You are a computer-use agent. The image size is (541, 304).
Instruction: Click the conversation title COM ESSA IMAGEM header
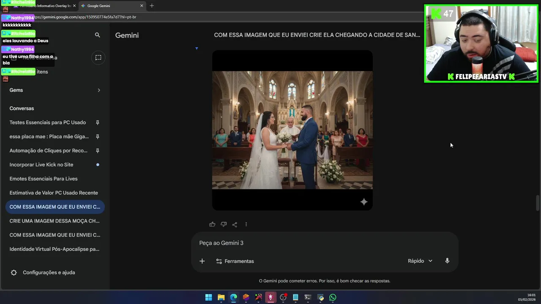(x=317, y=35)
